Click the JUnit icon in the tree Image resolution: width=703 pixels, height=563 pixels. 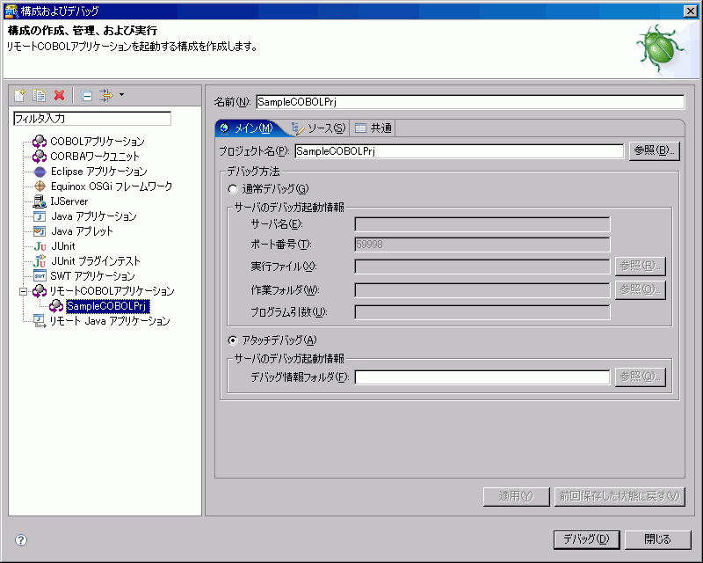coord(40,246)
